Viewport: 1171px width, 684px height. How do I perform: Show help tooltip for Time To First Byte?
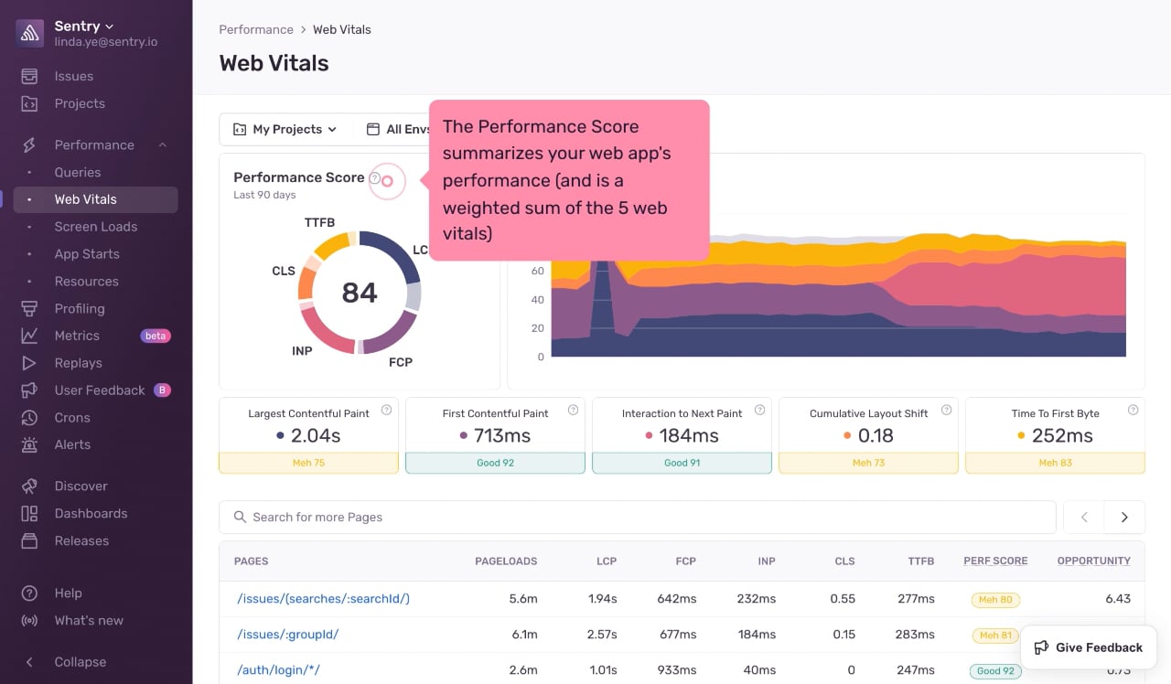tap(1133, 411)
